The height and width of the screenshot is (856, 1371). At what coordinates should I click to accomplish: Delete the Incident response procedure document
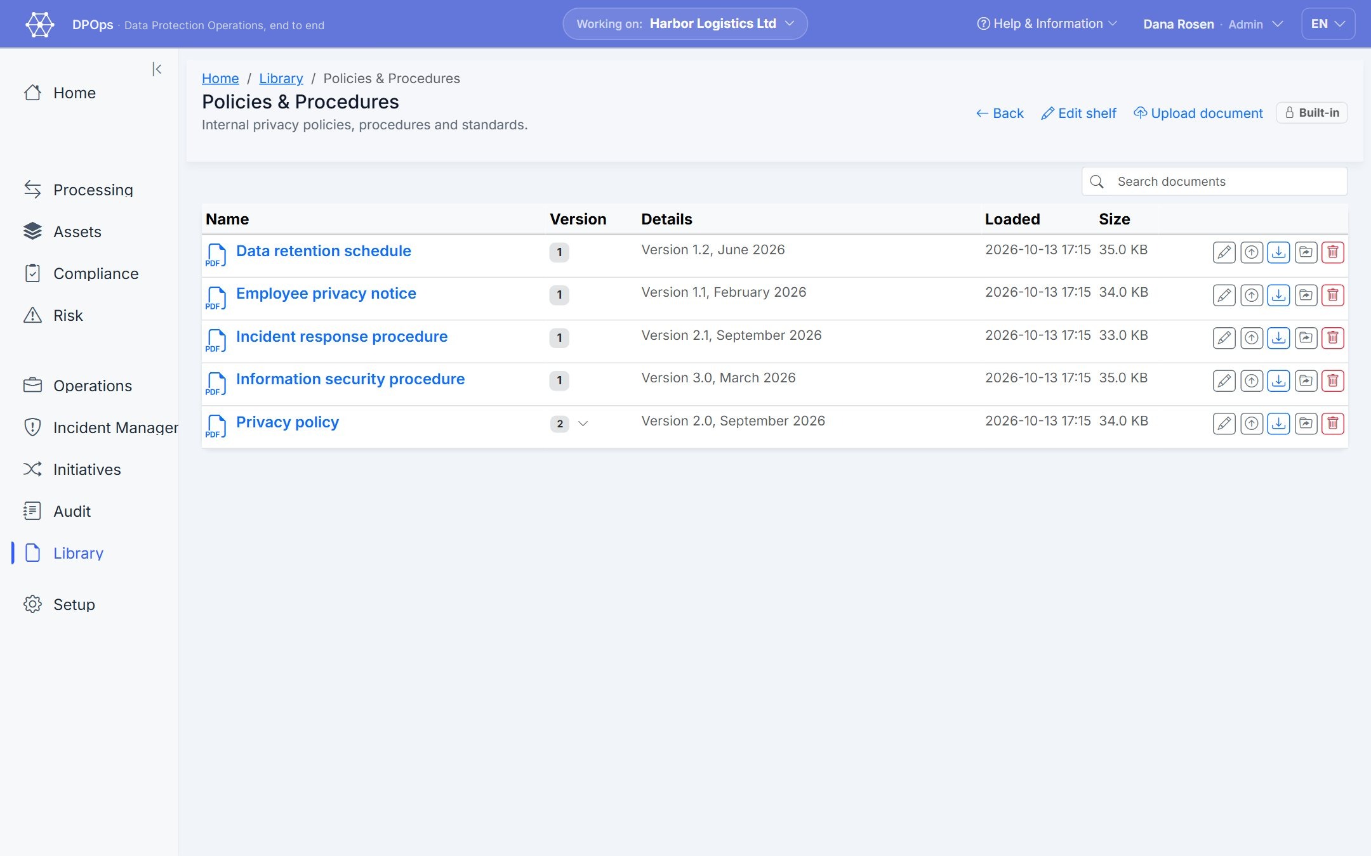click(1333, 338)
